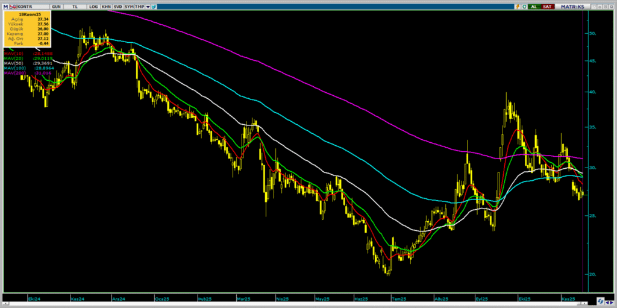Screen dimensions: 617x308
Task: Toggle LOG scale for the chart
Action: (x=93, y=6)
